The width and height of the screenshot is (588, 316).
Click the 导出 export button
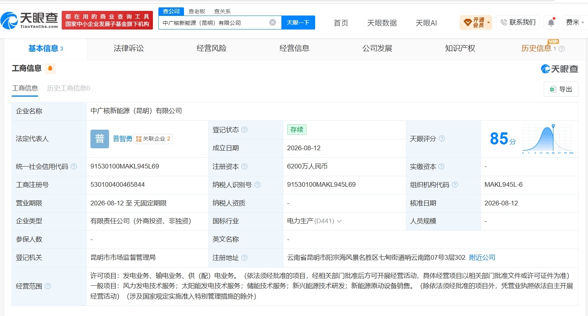561,89
